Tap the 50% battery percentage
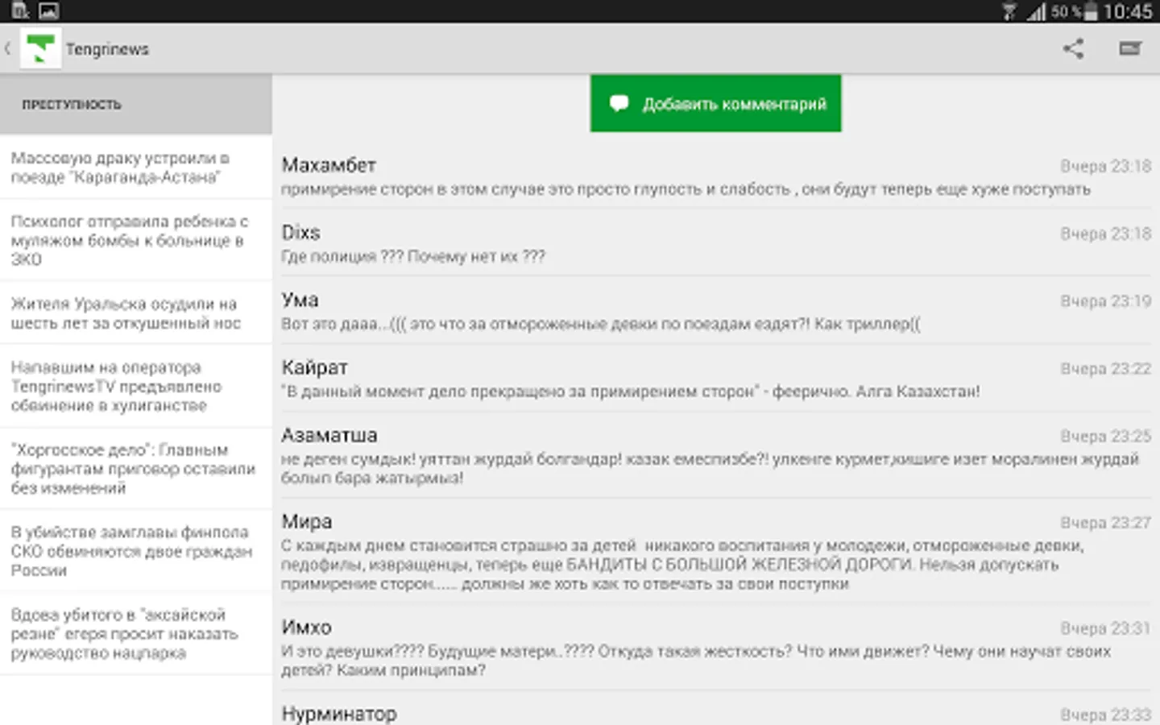The width and height of the screenshot is (1160, 725). point(1066,11)
